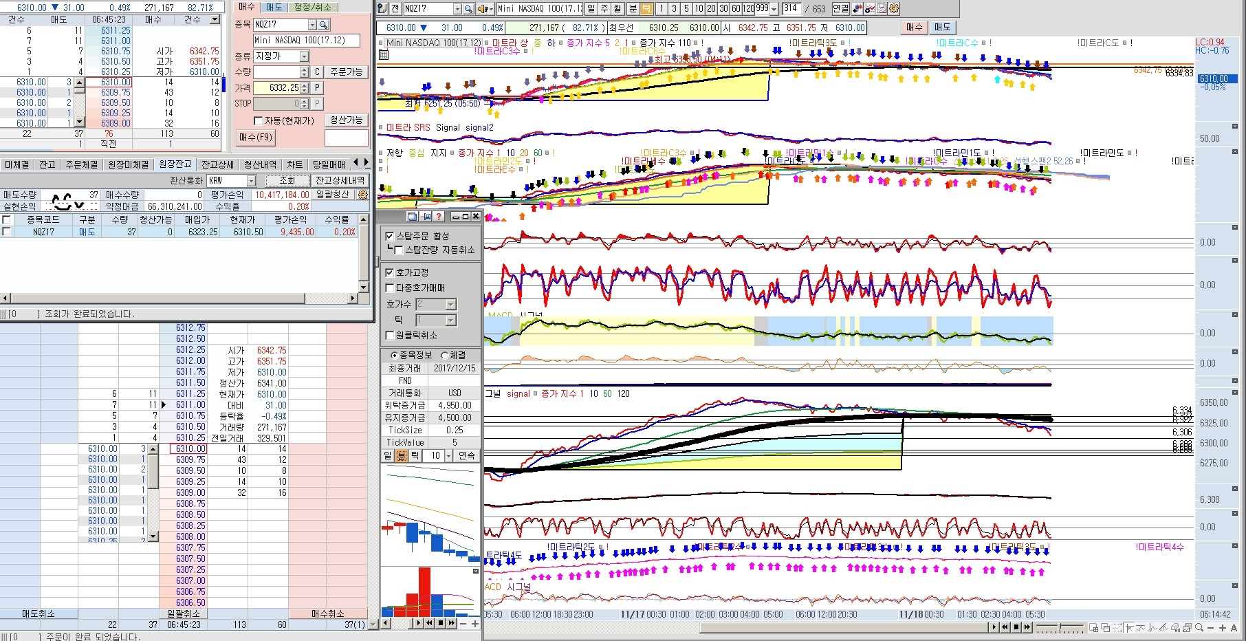The image size is (1246, 641).
Task: Click the 연결 button in chart toolbar
Action: [841, 9]
